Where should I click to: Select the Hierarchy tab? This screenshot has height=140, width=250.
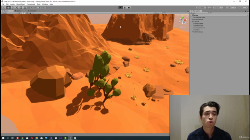tap(196, 11)
